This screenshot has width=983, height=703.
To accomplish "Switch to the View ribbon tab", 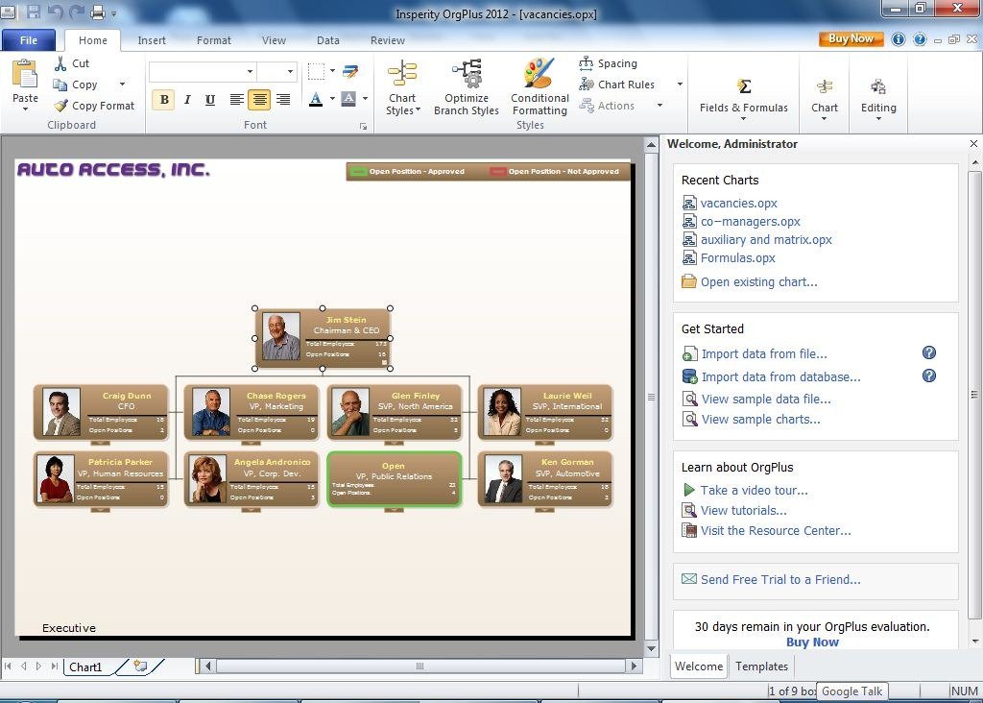I will pyautogui.click(x=274, y=40).
